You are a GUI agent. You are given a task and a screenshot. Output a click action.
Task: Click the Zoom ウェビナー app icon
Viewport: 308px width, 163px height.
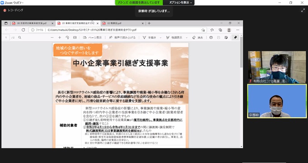click(x=2, y=3)
